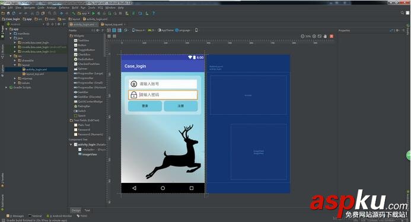This screenshot has width=411, height=222.
Task: Click the lock icon in password field
Action: point(133,95)
